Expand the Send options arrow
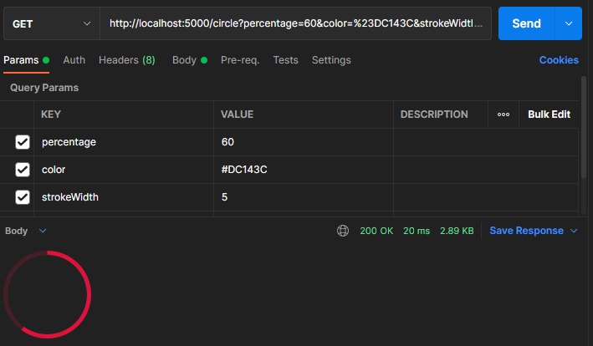The height and width of the screenshot is (346, 593). pos(569,23)
